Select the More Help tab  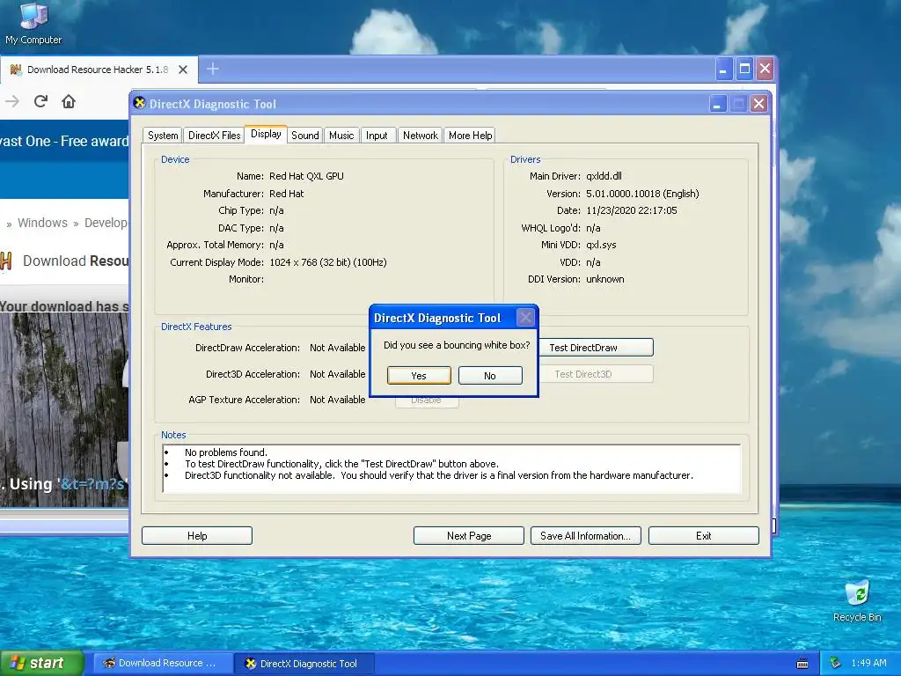[x=470, y=135]
